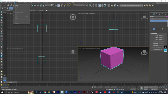
Task: Open the Edit menu
Action: pyautogui.click(x=6, y=3)
